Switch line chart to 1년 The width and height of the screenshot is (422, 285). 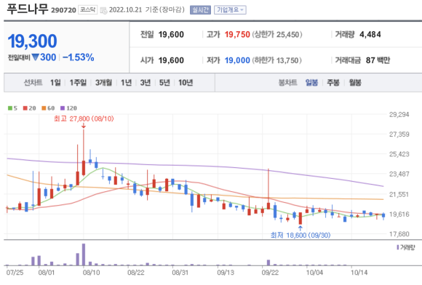point(126,83)
